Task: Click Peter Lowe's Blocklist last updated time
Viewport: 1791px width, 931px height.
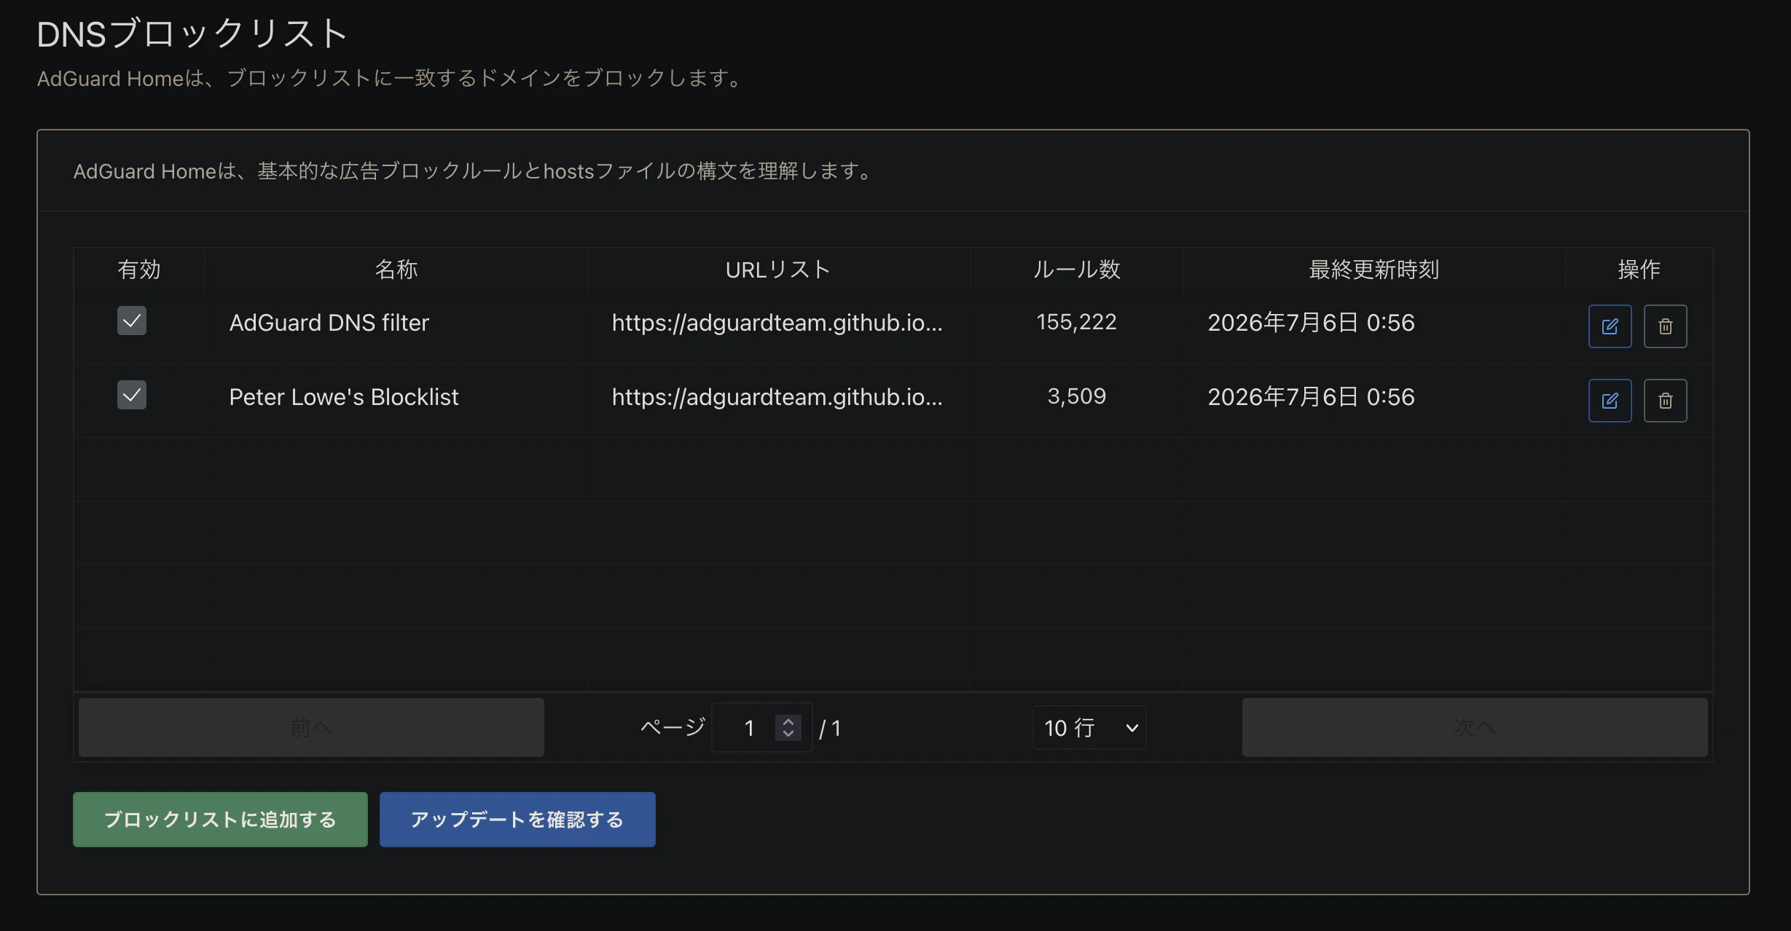Action: pyautogui.click(x=1311, y=397)
